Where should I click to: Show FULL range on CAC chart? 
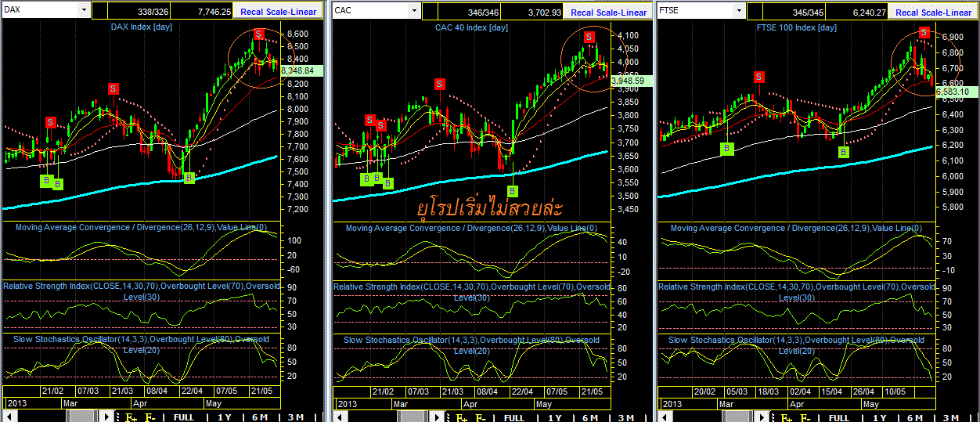click(514, 417)
